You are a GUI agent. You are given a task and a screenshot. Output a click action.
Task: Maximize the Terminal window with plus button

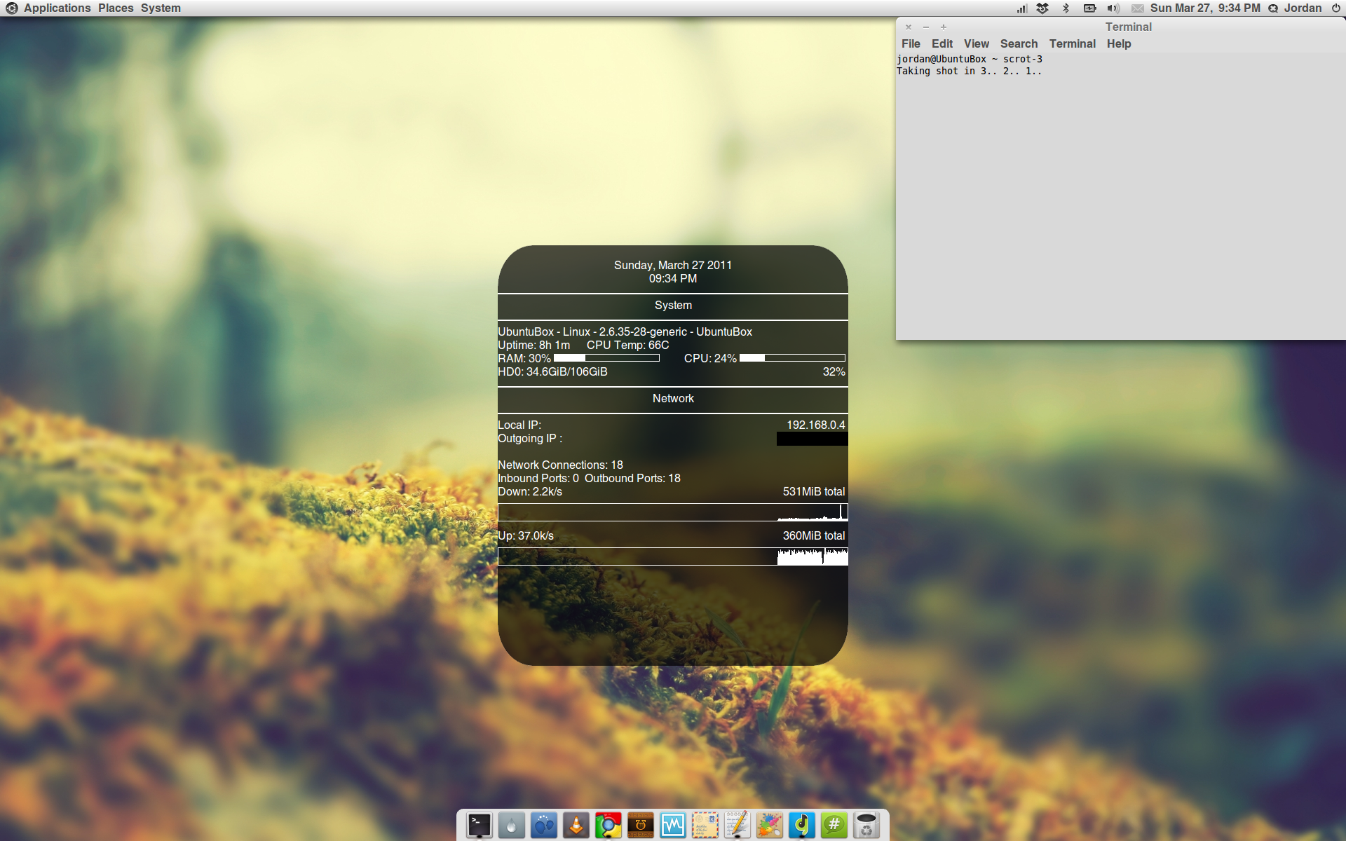[944, 27]
